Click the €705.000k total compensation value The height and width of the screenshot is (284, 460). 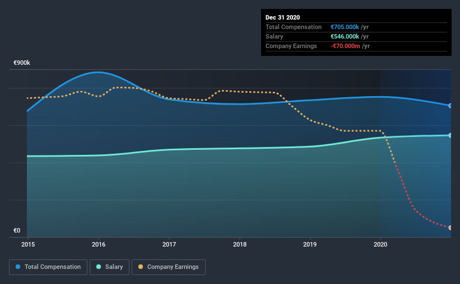click(345, 27)
